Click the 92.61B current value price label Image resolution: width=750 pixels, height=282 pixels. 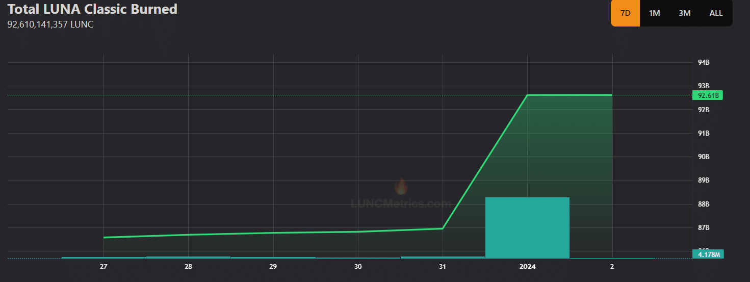pyautogui.click(x=708, y=95)
